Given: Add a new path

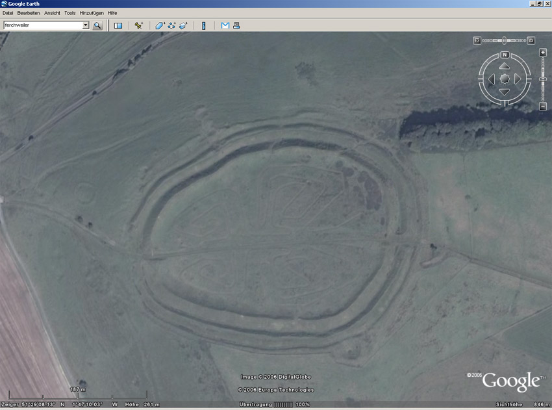Looking at the screenshot, I should click(172, 25).
